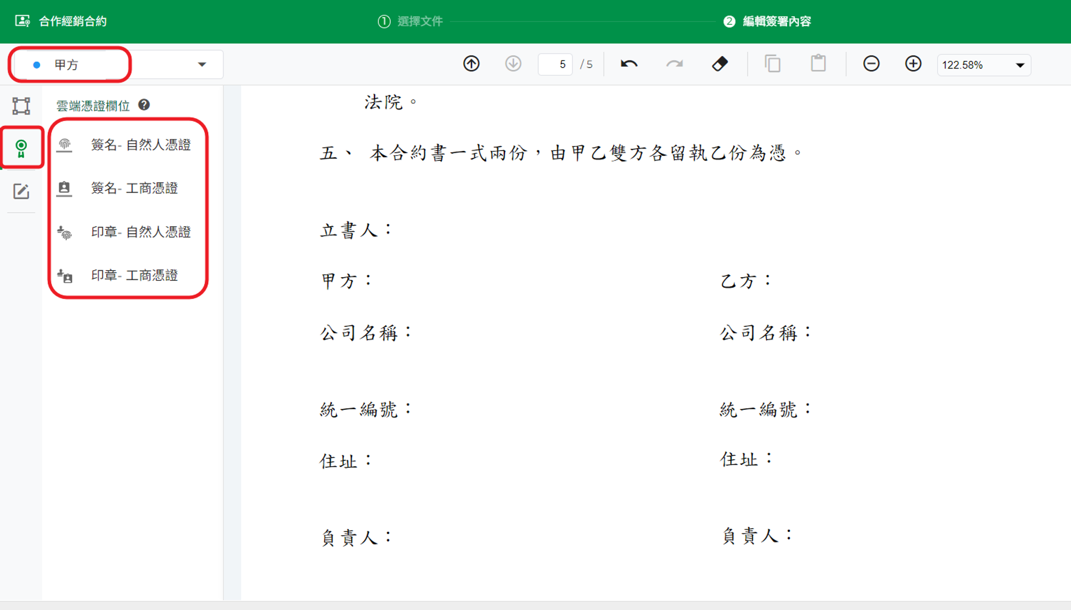1071x610 pixels.
Task: Paste the copied field
Action: point(818,63)
